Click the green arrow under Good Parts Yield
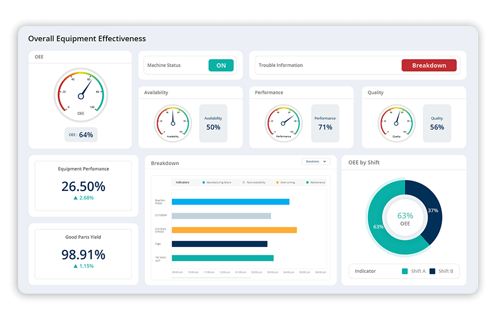This screenshot has height=319, width=495. click(x=76, y=266)
